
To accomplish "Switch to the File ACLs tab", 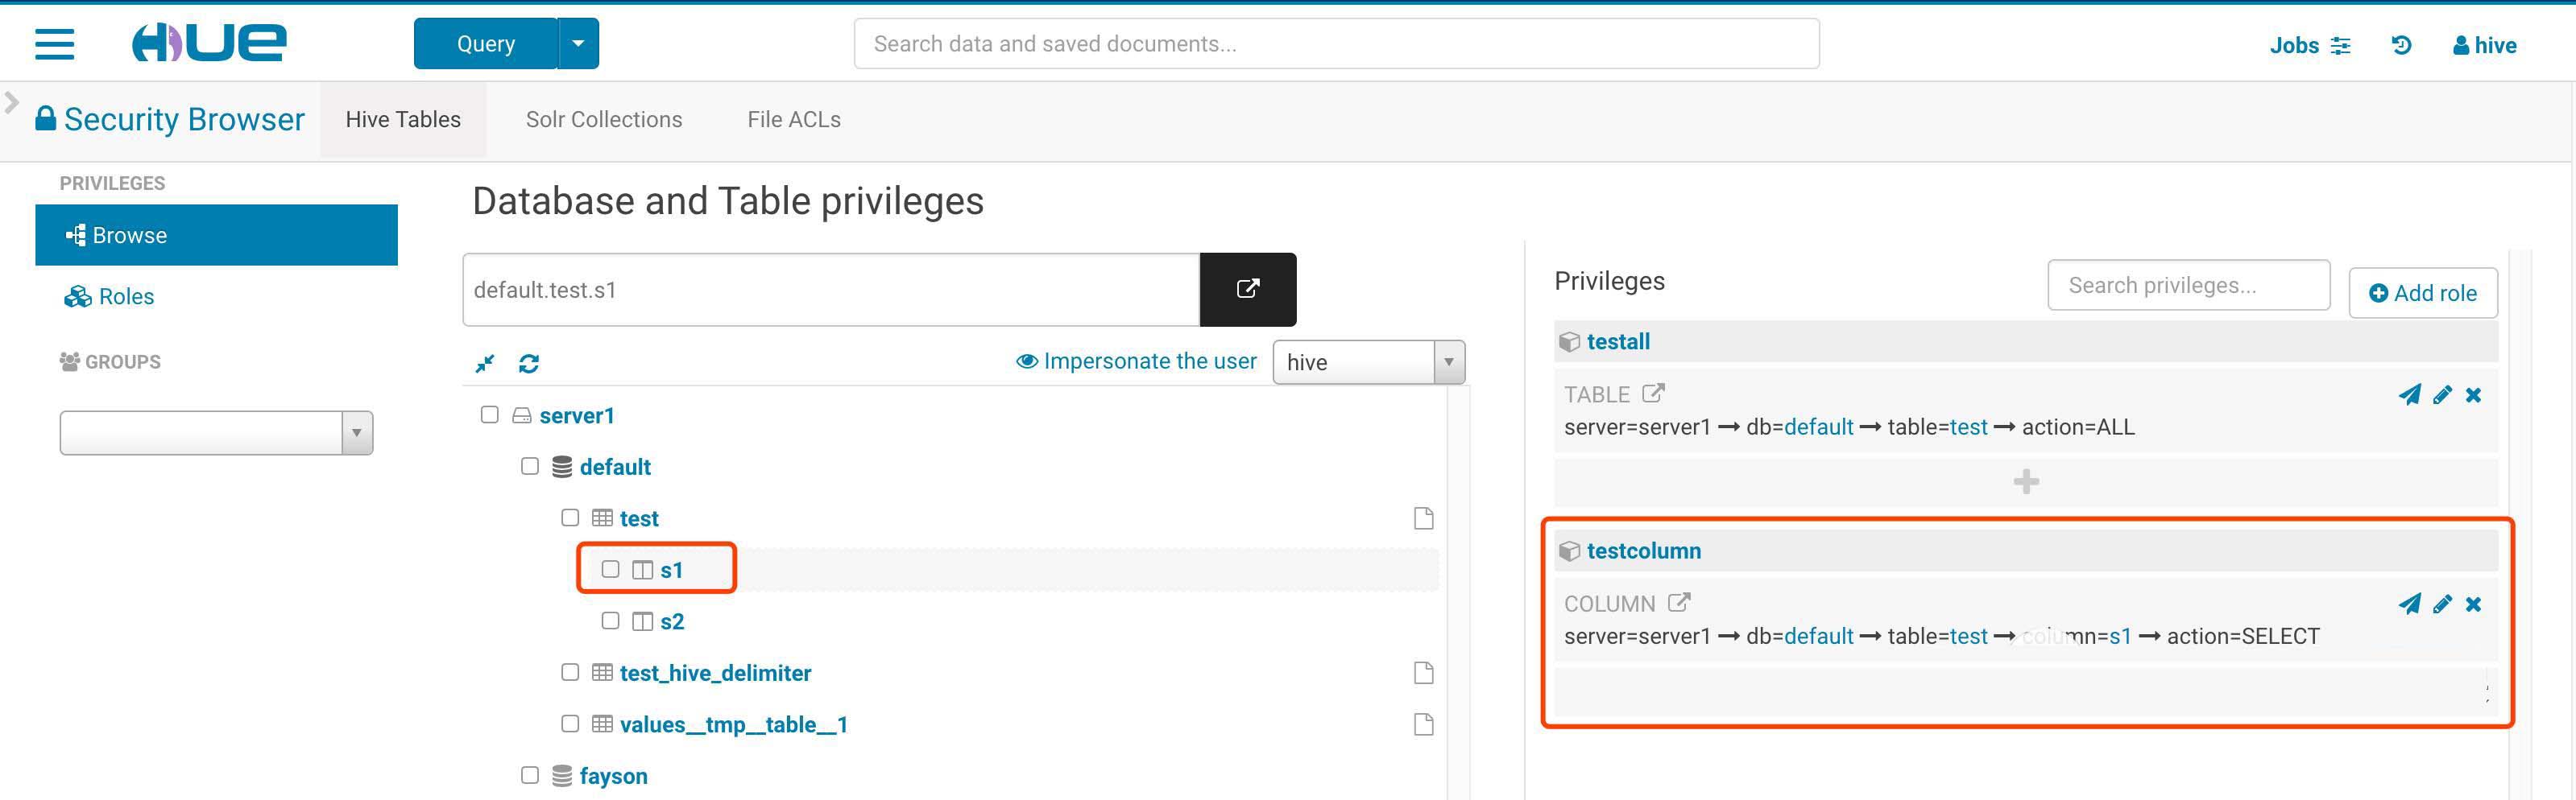I will pos(794,120).
